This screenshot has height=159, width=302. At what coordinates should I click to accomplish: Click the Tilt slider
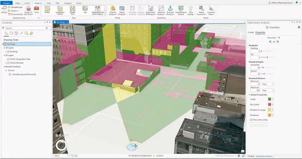pyautogui.click(x=268, y=57)
